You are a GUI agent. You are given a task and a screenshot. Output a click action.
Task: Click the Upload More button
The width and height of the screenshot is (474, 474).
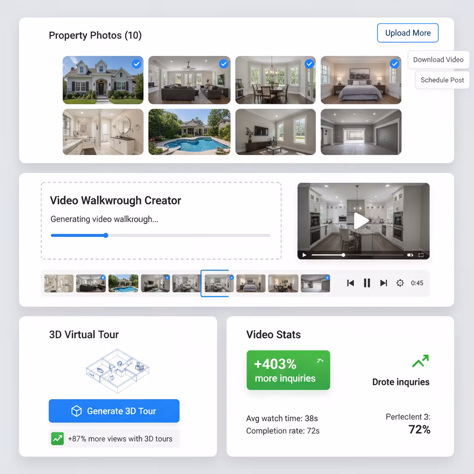pyautogui.click(x=407, y=33)
